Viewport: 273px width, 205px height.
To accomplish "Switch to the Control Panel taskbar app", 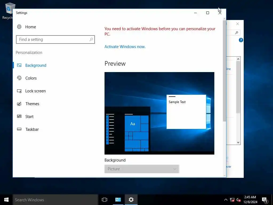I will point(118,200).
